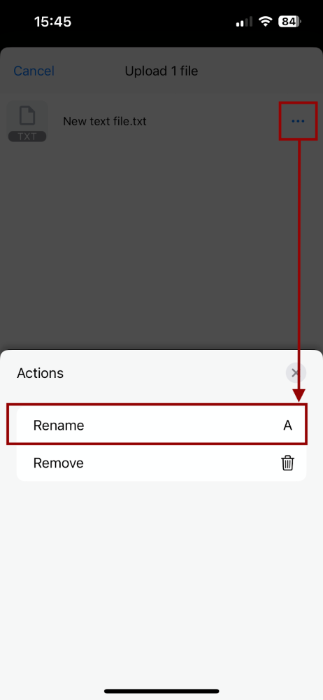The width and height of the screenshot is (323, 700).
Task: Choose the Remove action
Action: pyautogui.click(x=161, y=463)
